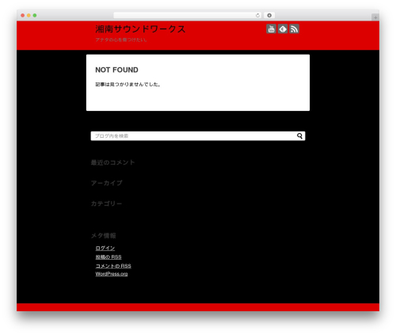Minimize the browser with yellow button
Screen dimensions: 396x335
coord(29,15)
